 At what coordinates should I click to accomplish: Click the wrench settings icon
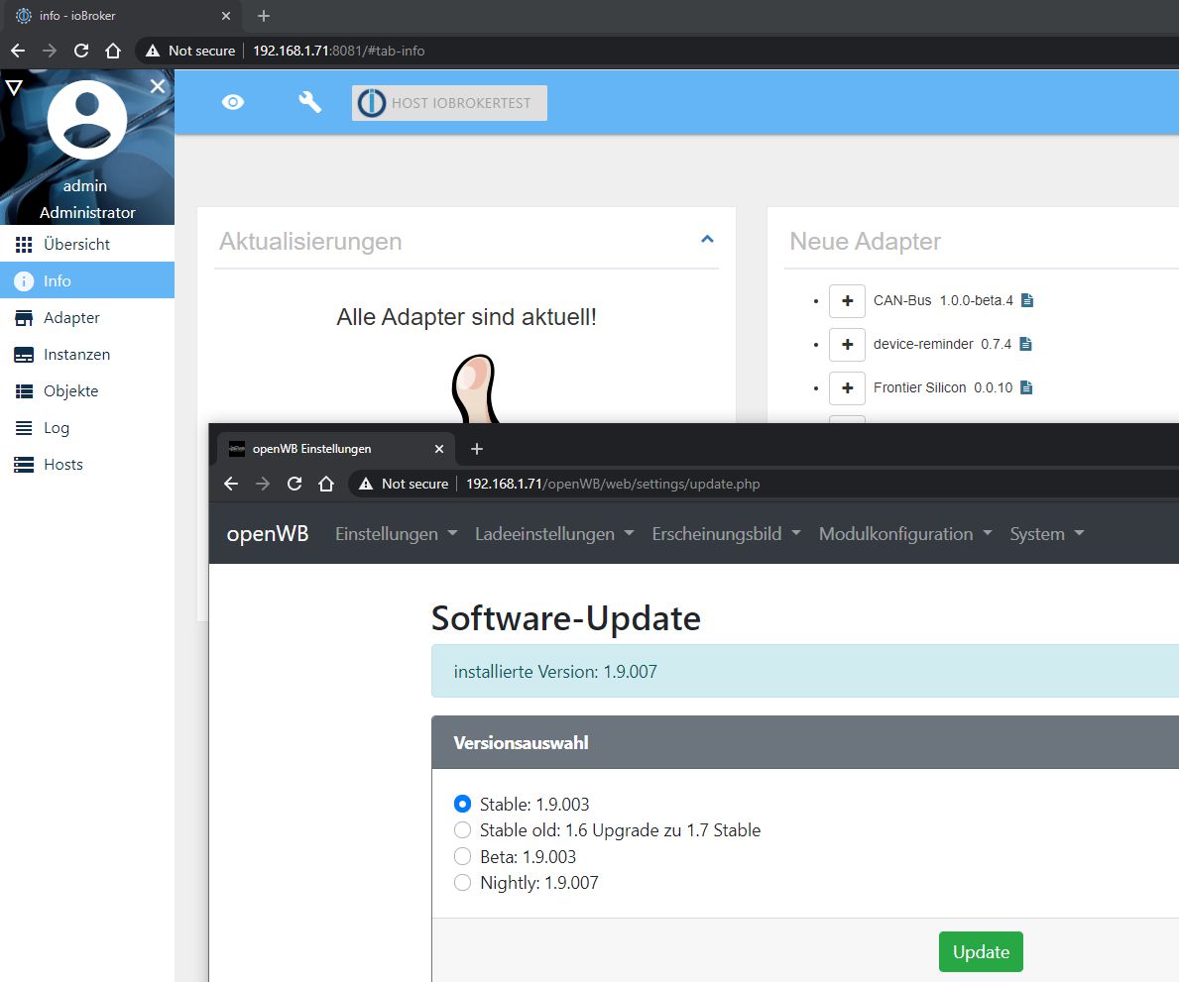pos(310,102)
